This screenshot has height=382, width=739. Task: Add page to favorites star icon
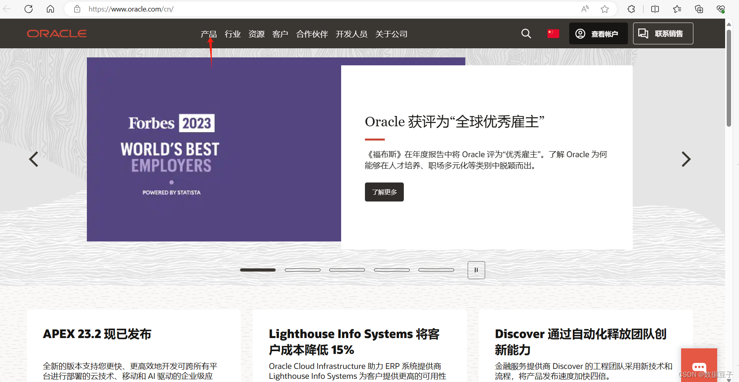[x=605, y=9]
